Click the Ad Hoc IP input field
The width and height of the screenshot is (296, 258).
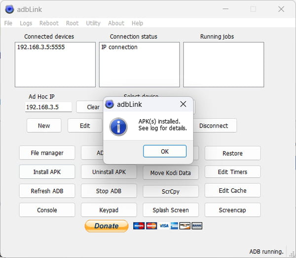click(x=48, y=107)
